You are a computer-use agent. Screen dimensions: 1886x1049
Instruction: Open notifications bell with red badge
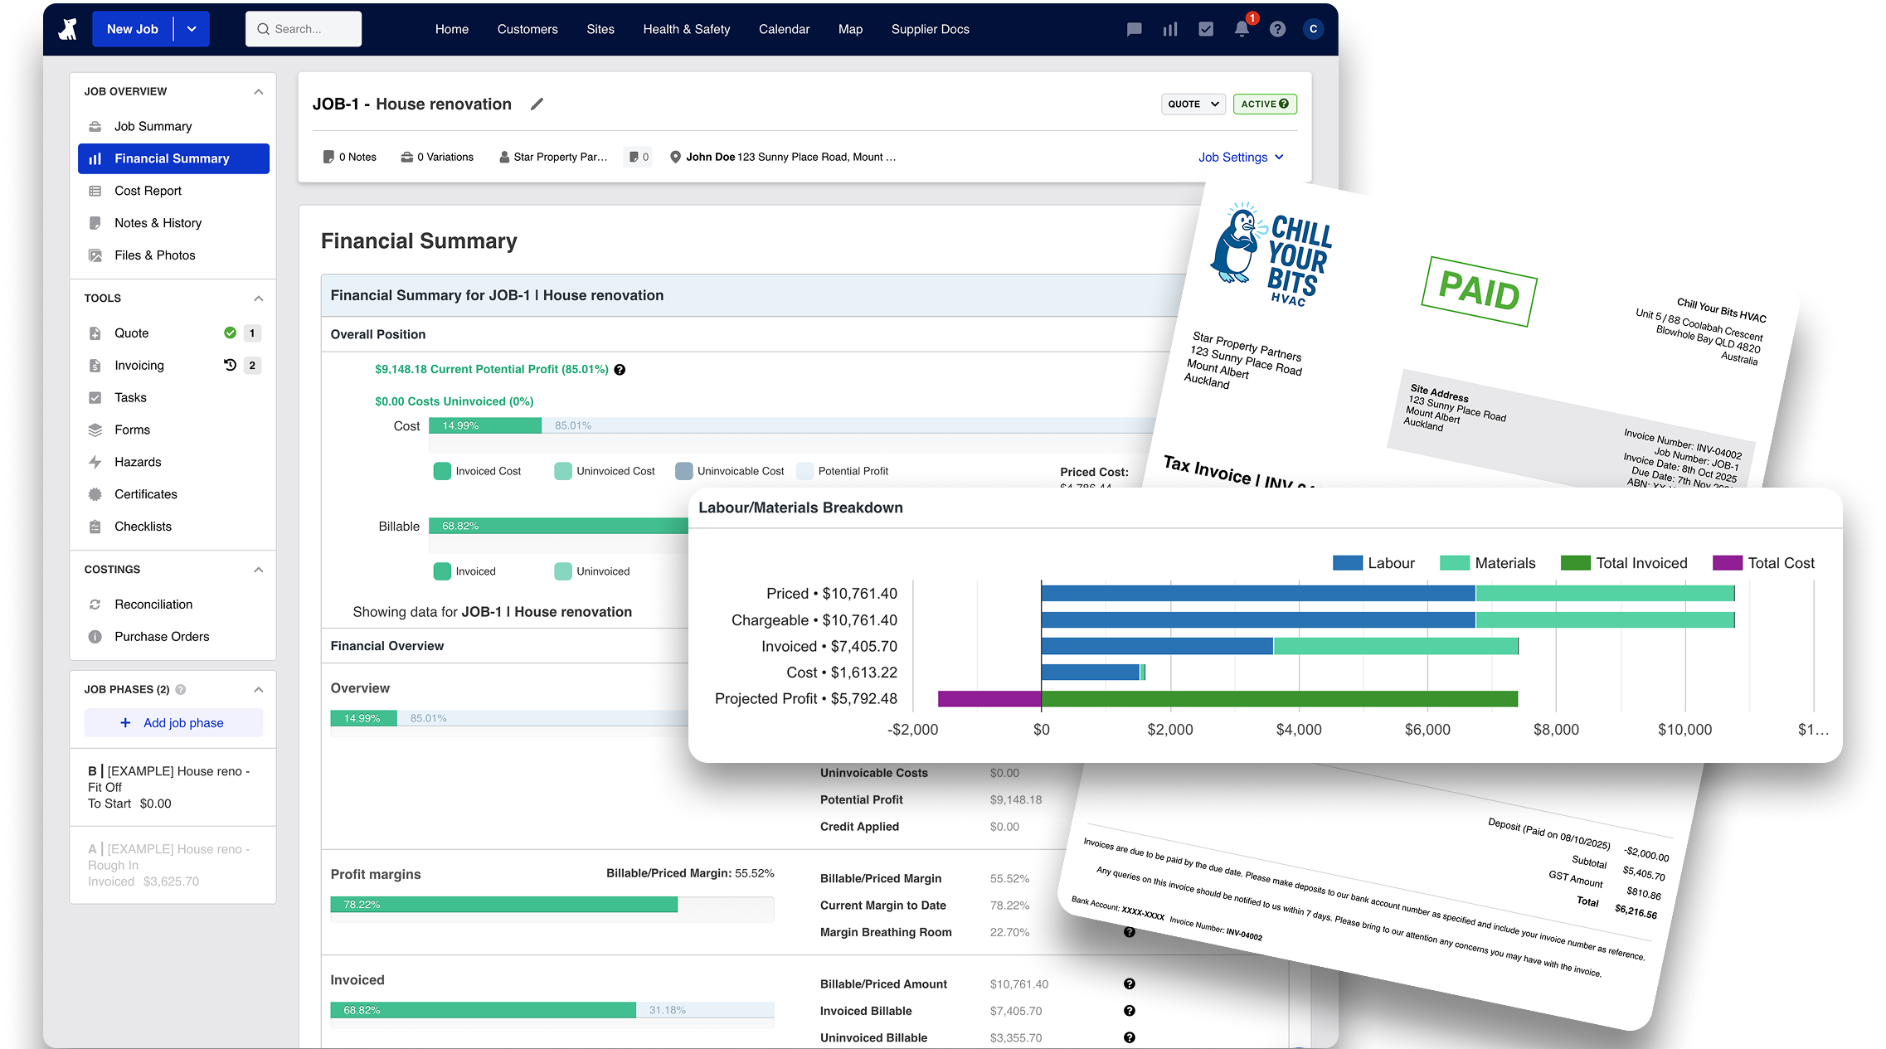(x=1242, y=29)
